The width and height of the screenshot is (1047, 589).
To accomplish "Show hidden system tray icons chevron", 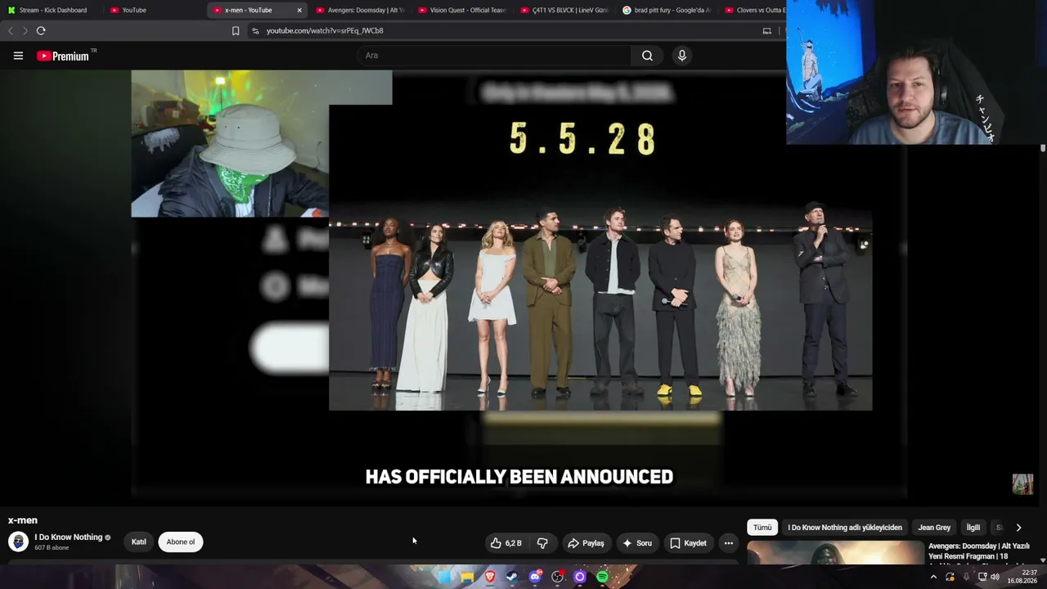I will [x=933, y=577].
